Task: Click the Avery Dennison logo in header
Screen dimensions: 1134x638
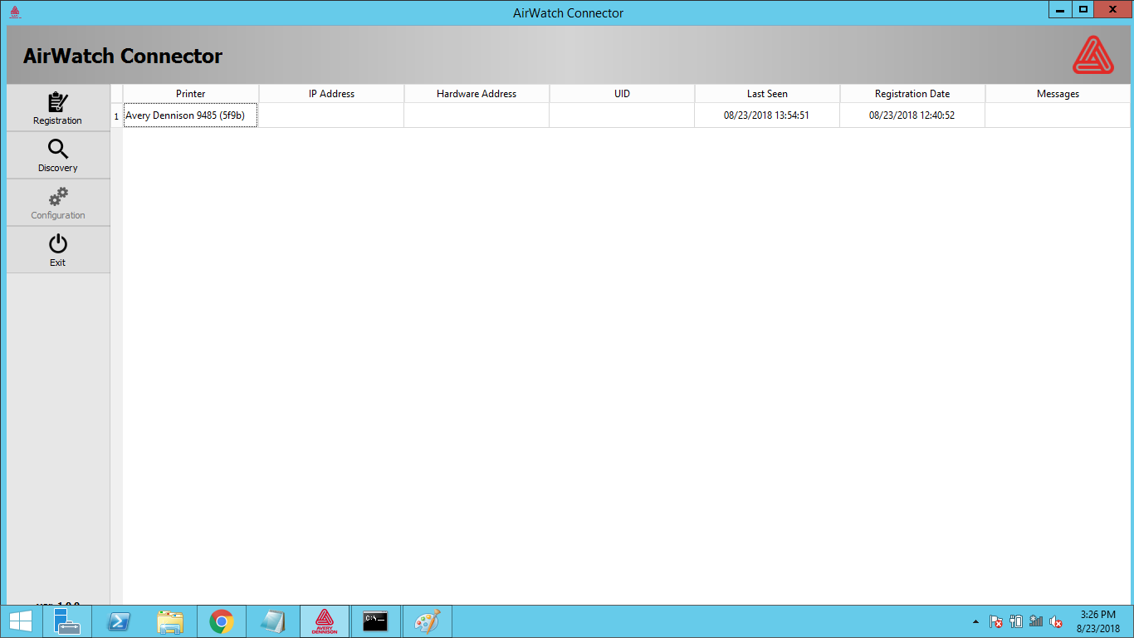Action: coord(1093,56)
